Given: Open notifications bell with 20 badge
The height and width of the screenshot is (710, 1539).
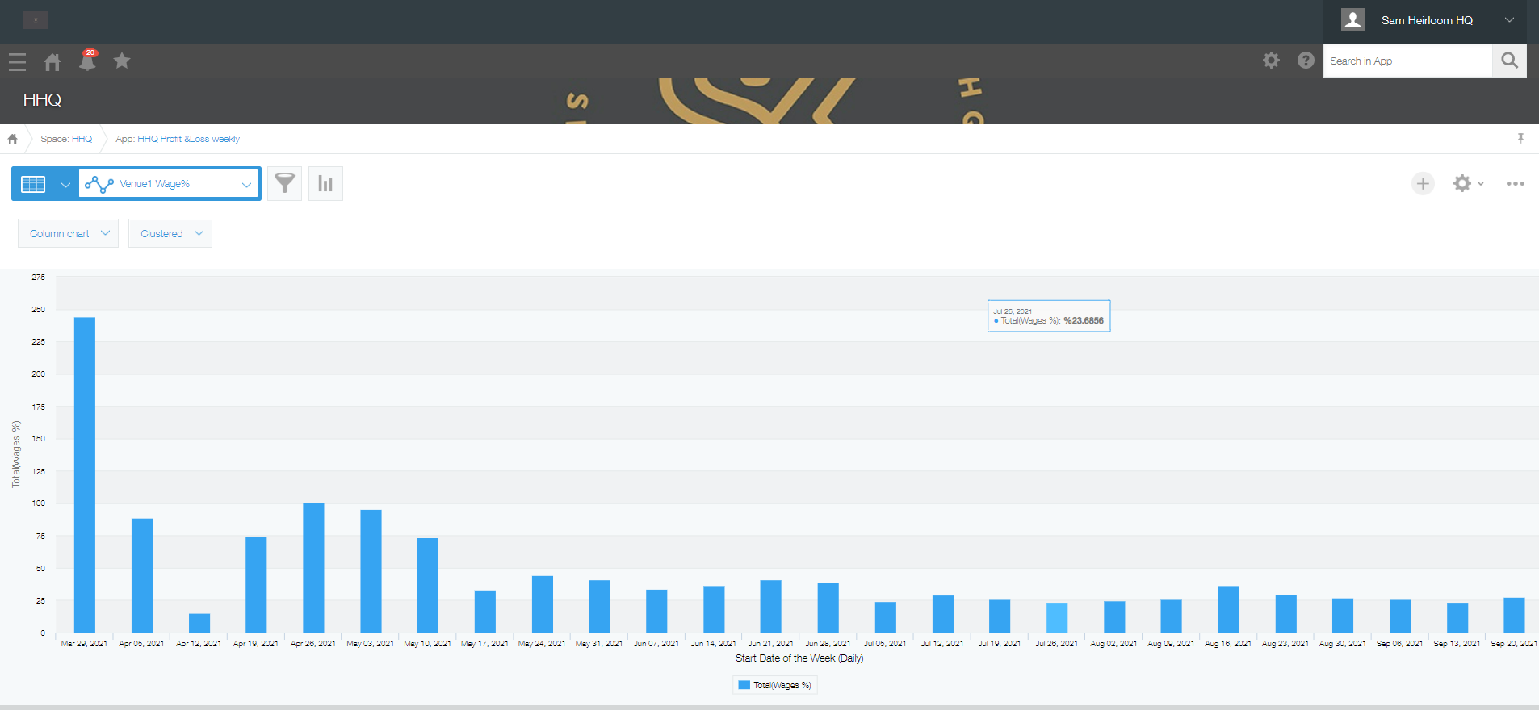Looking at the screenshot, I should [87, 61].
